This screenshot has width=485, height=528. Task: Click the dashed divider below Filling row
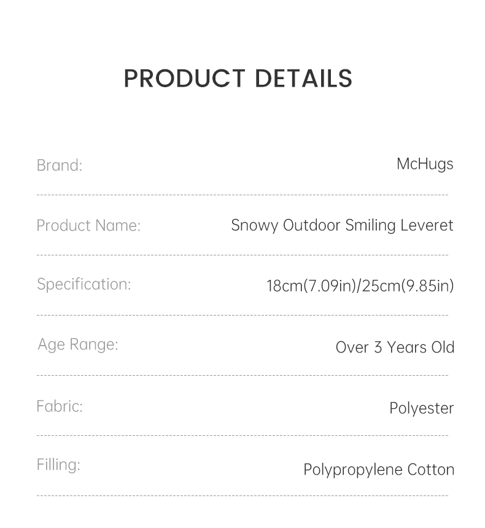pyautogui.click(x=243, y=495)
